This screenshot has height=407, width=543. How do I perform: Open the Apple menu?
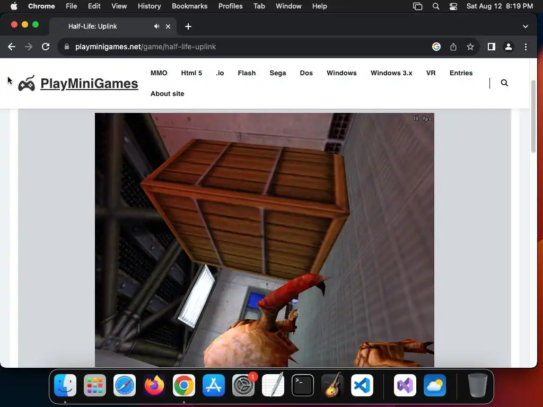tap(14, 6)
